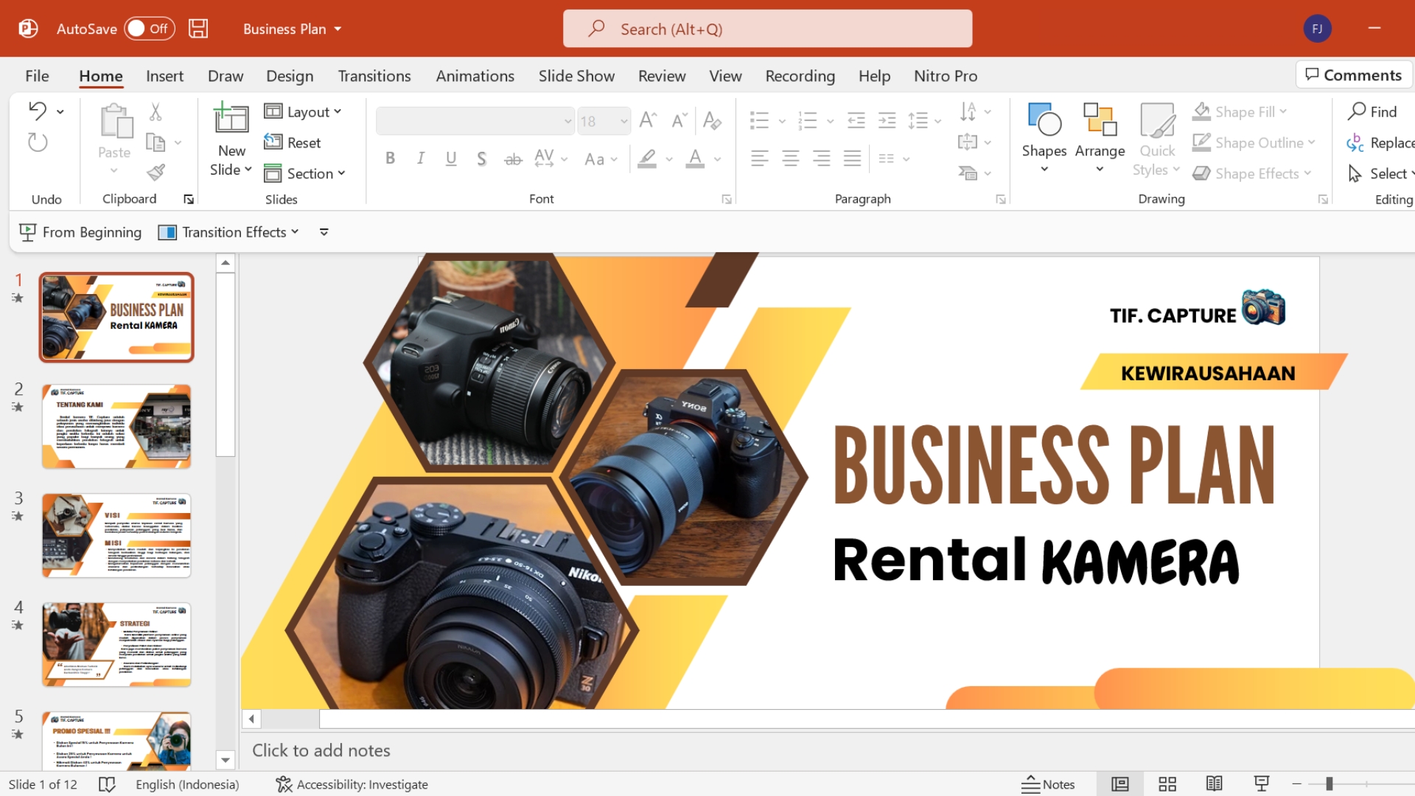This screenshot has width=1415, height=796.
Task: Click the Arrange icon
Action: tap(1100, 136)
